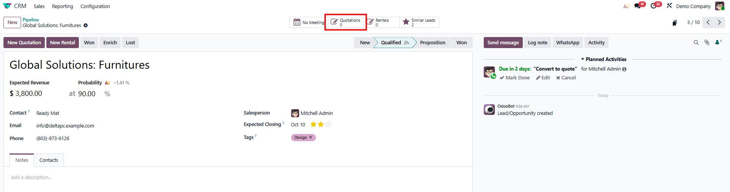Open the Demo Company switcher
This screenshot has height=192, width=730.
coord(693,6)
